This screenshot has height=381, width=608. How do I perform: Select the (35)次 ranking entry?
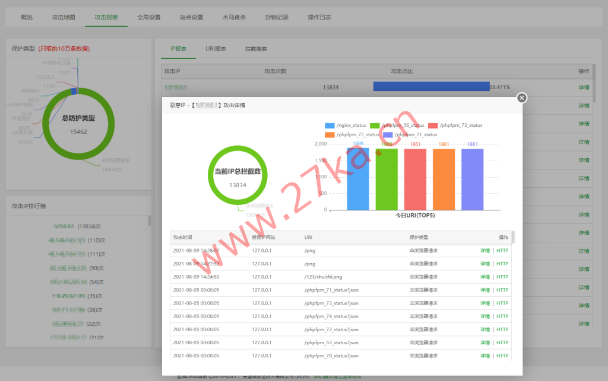77,296
